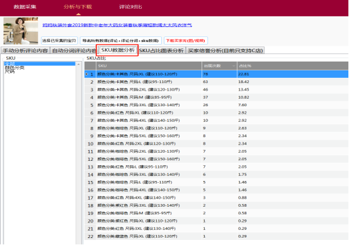Select the 分析与下载 menu item

coord(77,7)
